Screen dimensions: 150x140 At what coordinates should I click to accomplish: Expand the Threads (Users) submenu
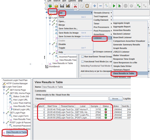tap(103, 13)
